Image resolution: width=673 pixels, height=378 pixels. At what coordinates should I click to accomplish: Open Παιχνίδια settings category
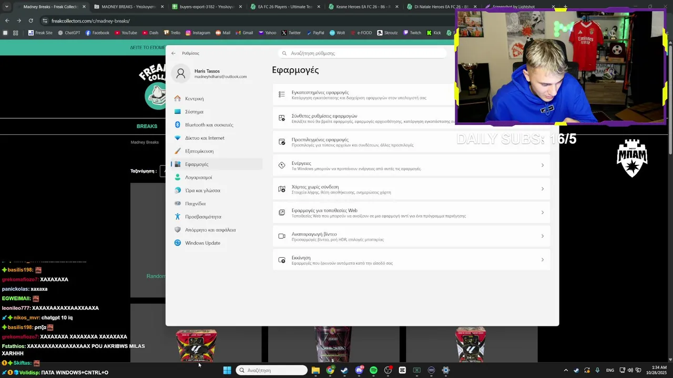pos(216,204)
